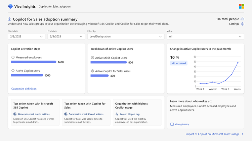Click info icon next to Active Copilot users

[13, 71]
